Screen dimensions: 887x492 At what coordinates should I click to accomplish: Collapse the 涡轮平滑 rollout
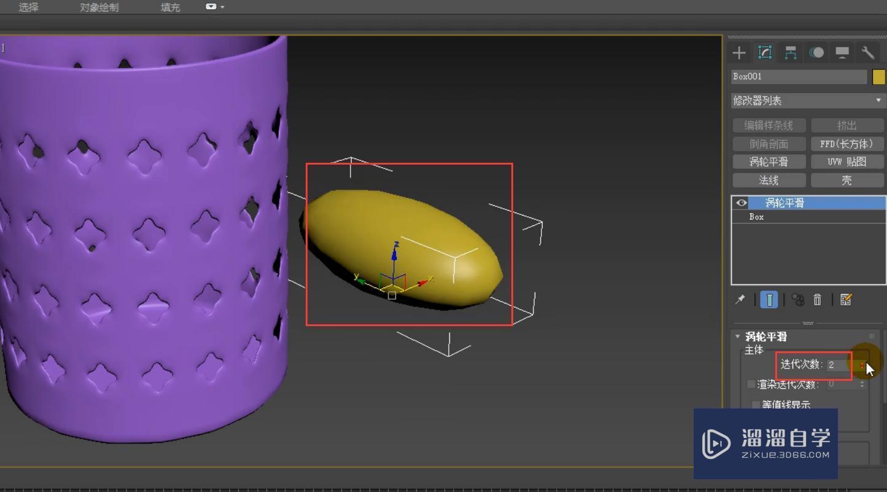point(738,337)
